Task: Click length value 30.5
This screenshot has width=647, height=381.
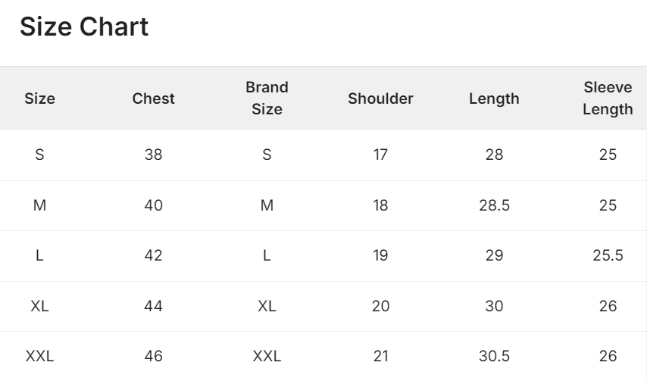Action: coord(494,356)
